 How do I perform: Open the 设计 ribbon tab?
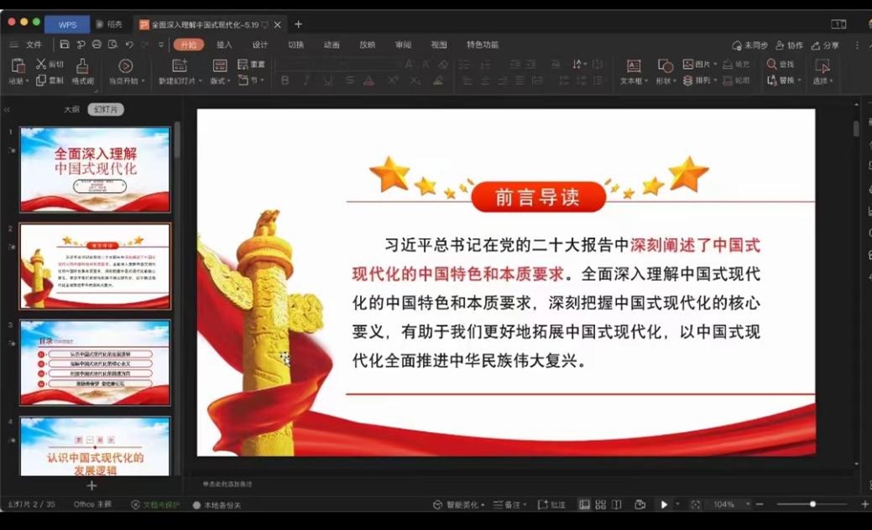click(x=260, y=44)
